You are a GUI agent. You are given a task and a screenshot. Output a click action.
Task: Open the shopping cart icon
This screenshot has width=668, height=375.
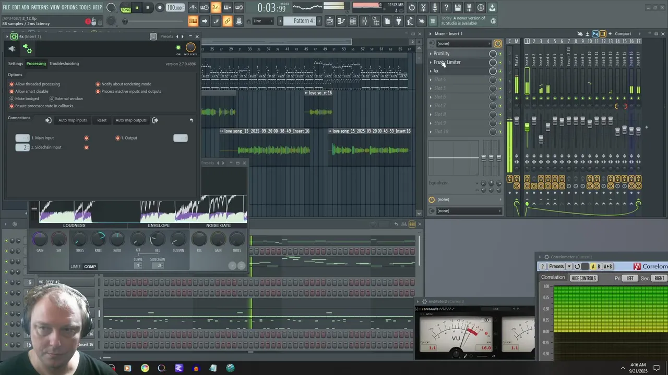433,21
